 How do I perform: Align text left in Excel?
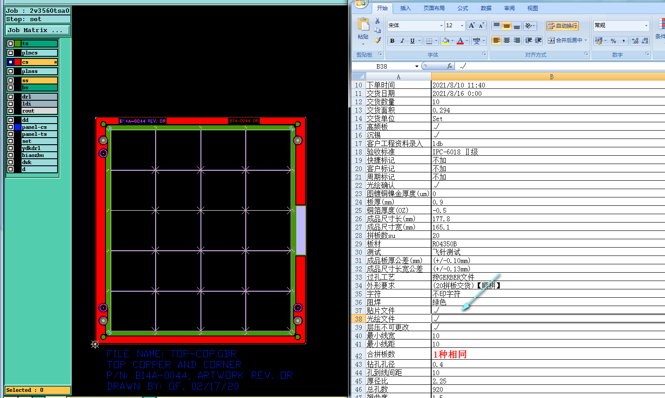(x=497, y=40)
